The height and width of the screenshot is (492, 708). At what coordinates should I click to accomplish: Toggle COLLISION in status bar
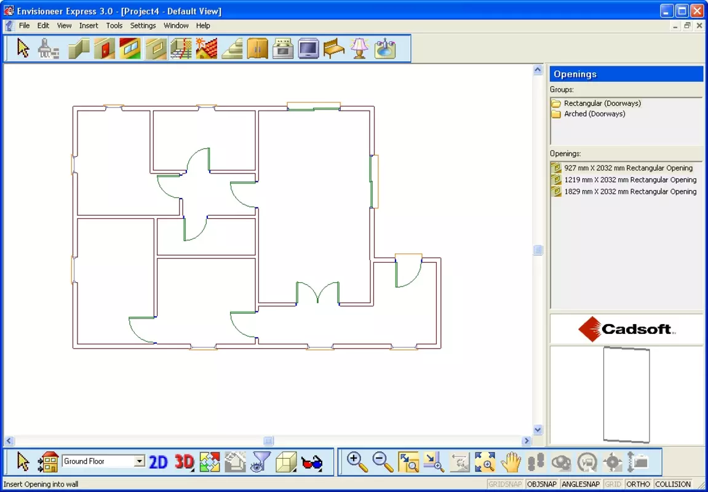point(673,485)
